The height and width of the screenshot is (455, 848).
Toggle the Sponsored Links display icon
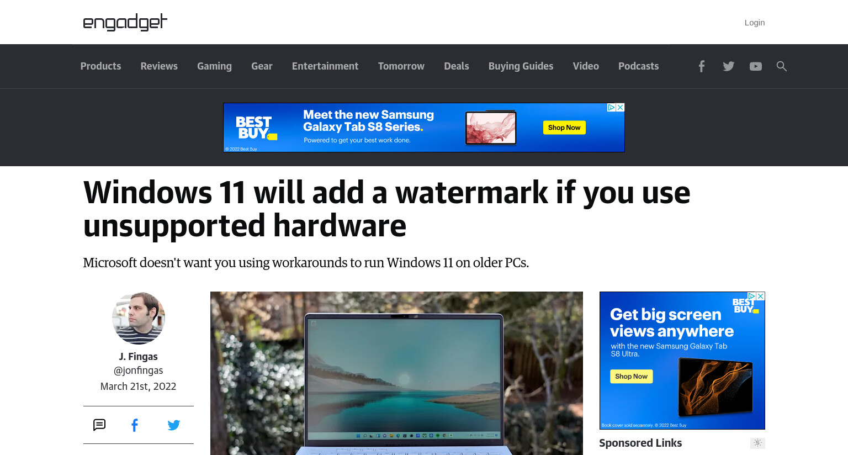pos(757,443)
